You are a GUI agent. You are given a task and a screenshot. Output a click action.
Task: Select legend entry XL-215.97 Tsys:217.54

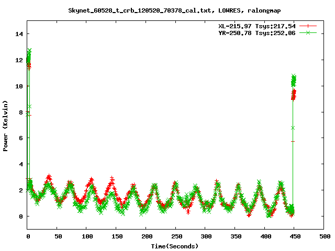coord(257,26)
